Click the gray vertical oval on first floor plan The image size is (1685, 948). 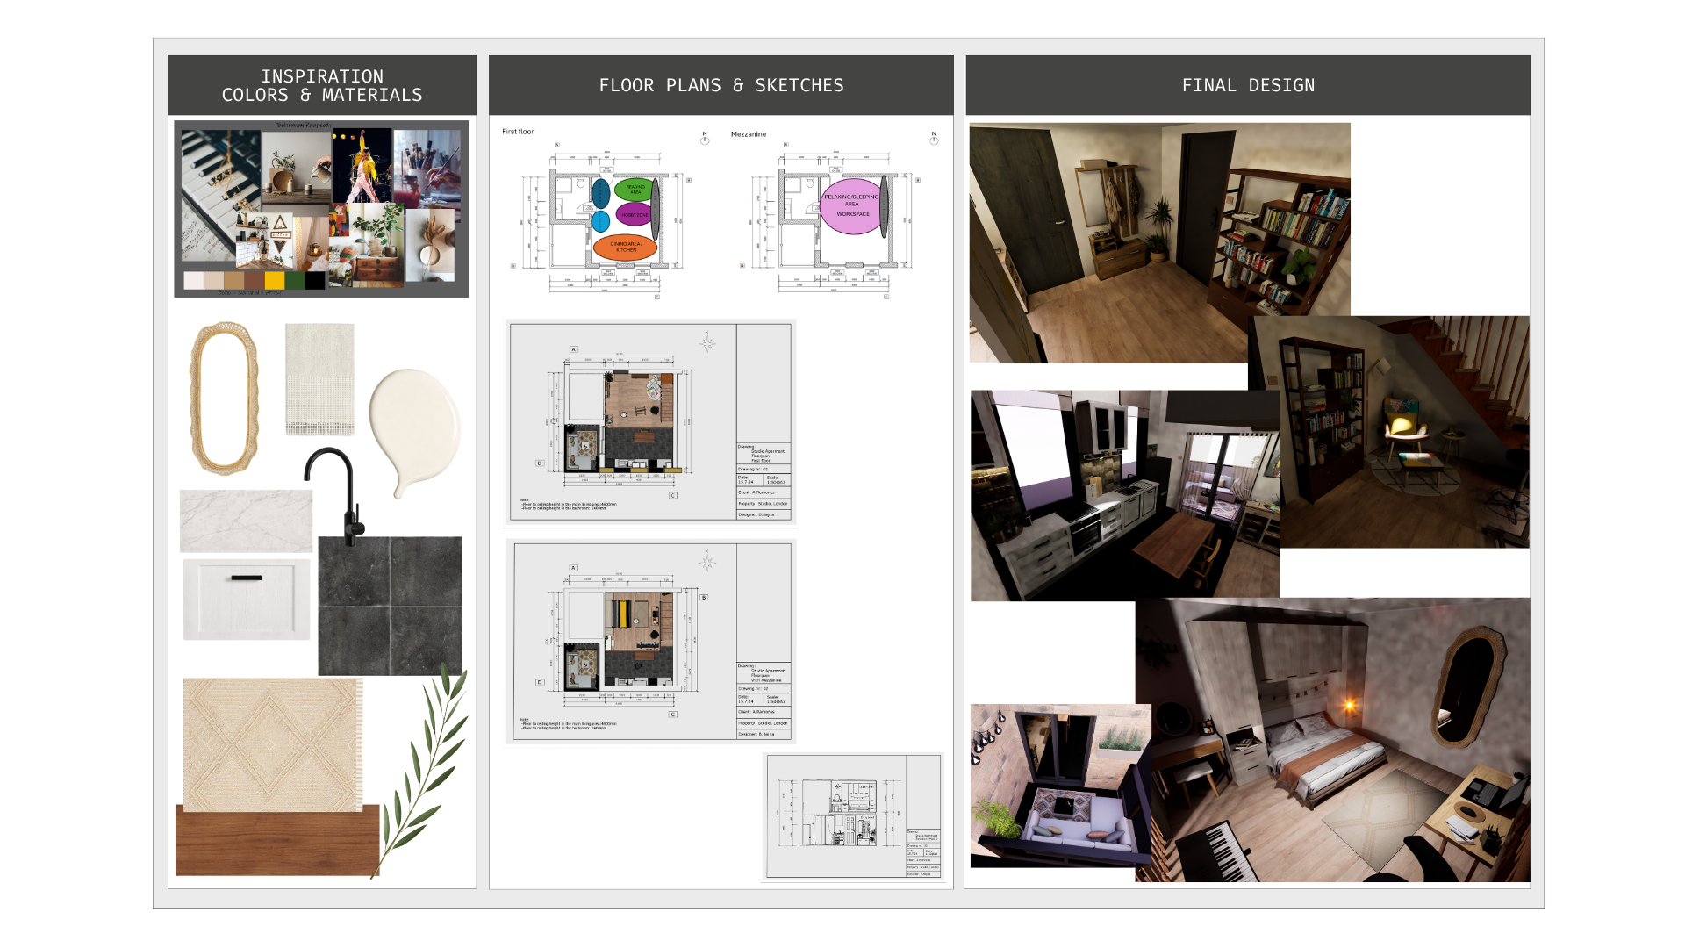(x=655, y=210)
